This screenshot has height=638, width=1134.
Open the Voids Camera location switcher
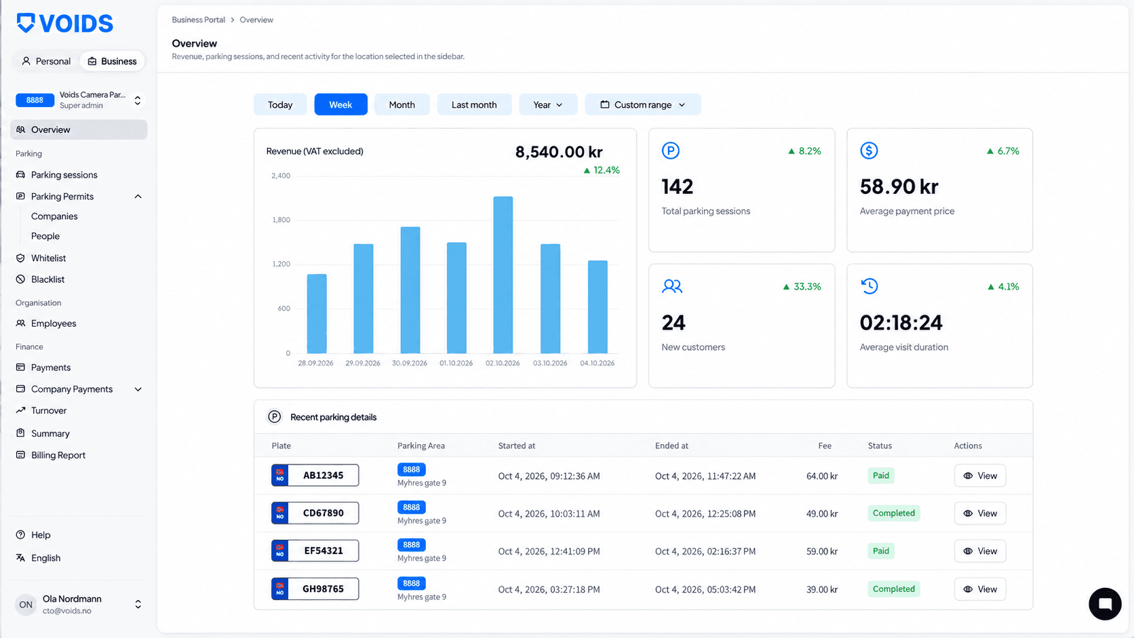[x=79, y=100]
